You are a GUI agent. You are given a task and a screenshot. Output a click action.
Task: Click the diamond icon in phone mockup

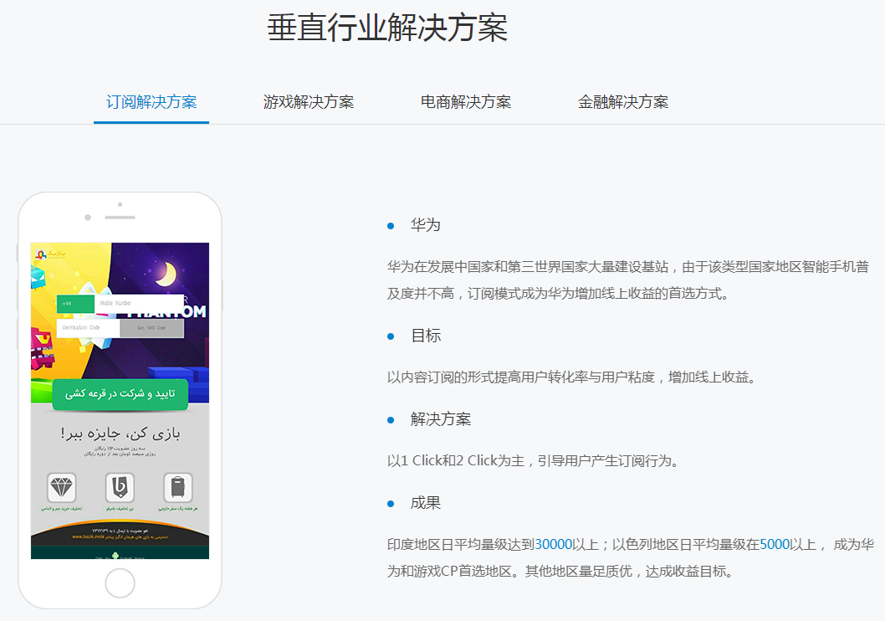62,487
